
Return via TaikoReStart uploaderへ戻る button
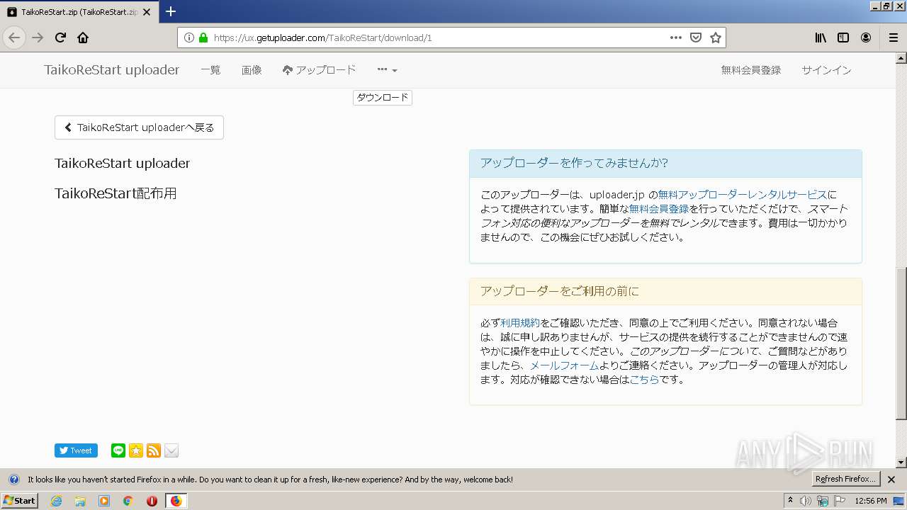tap(139, 127)
